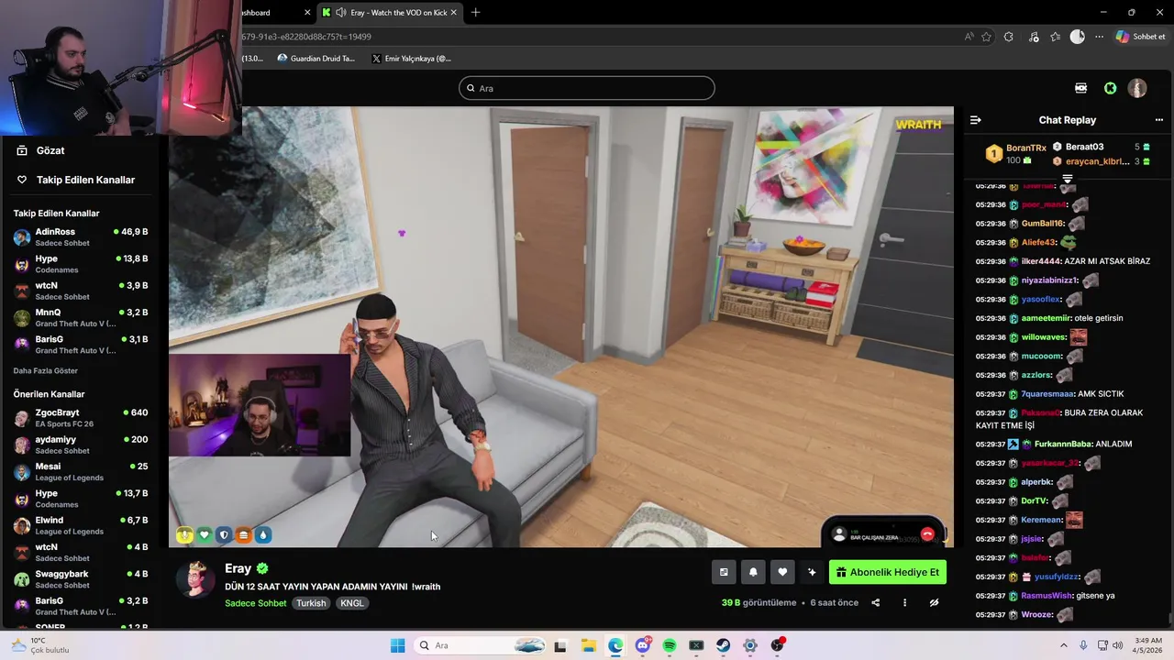Click username FurkannBaba in chat
Screen dimensions: 1174x660
1063,444
